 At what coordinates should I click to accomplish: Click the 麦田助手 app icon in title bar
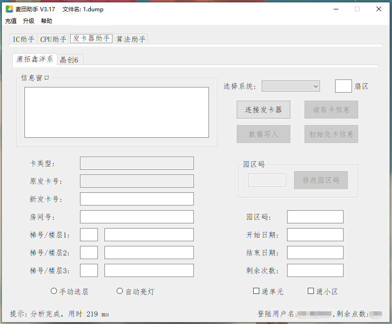(x=8, y=9)
